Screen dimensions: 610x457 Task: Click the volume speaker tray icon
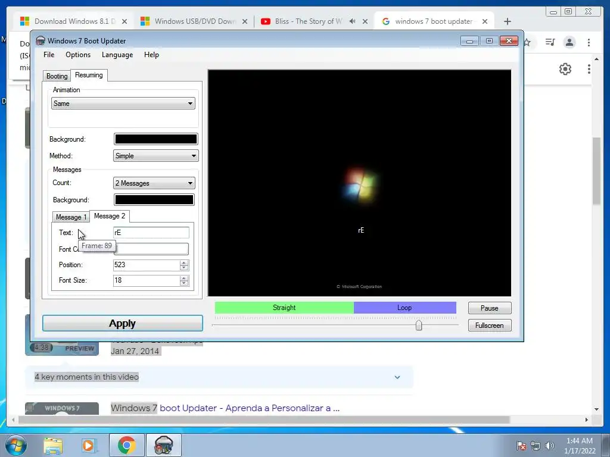click(x=550, y=446)
